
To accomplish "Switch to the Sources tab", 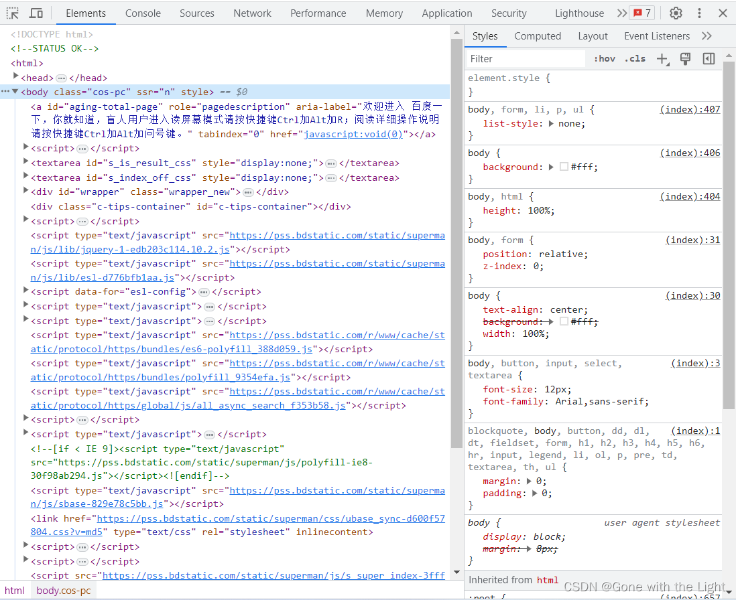I will (196, 13).
